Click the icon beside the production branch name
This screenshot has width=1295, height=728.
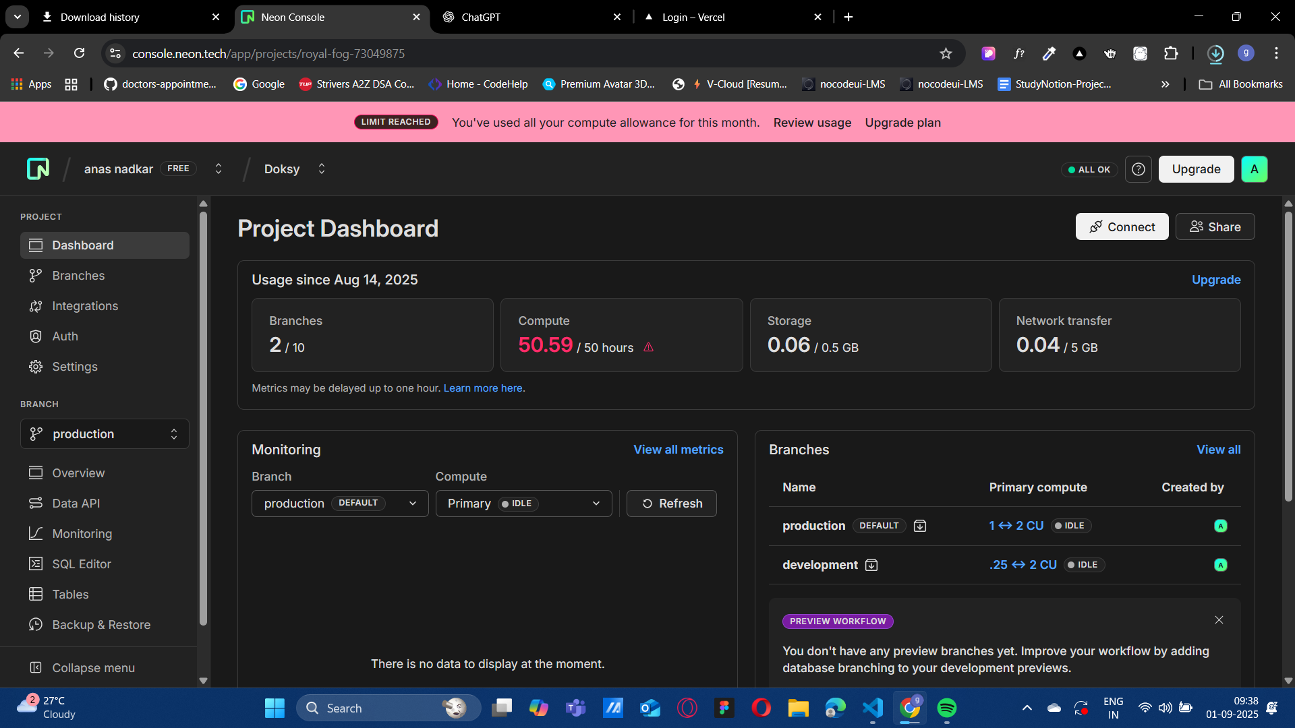[920, 526]
